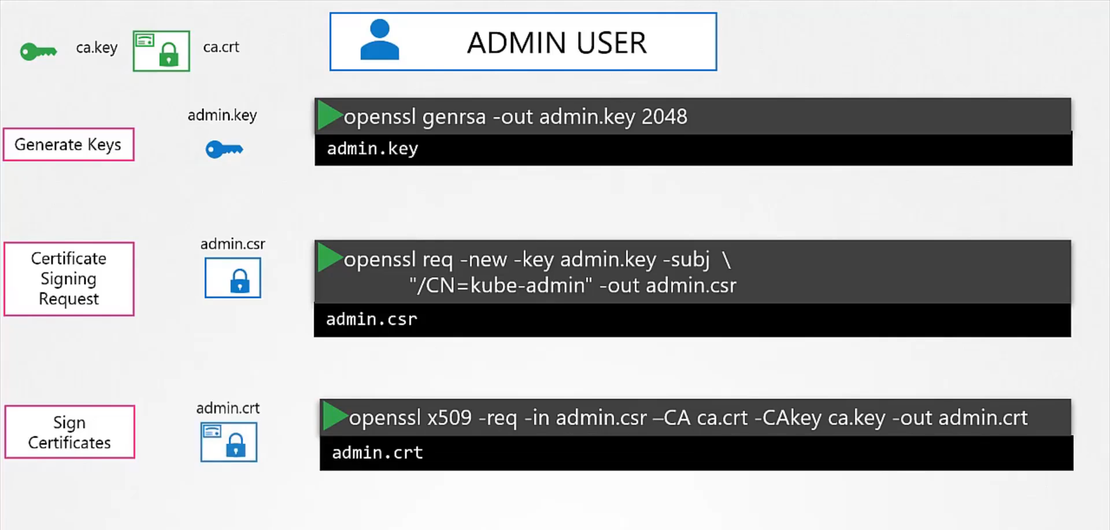The width and height of the screenshot is (1110, 530).
Task: Click the green ca.crt certificate icon
Action: (x=161, y=51)
